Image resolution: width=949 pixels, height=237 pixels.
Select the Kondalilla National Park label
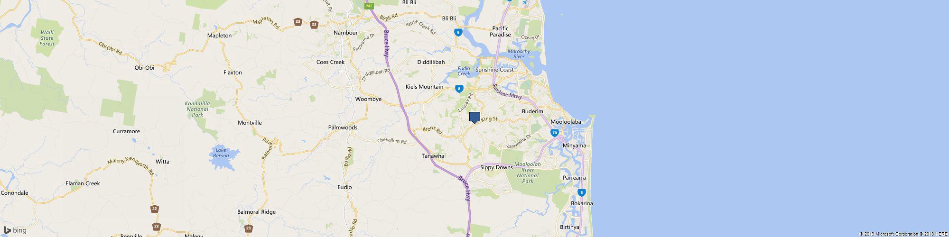click(195, 109)
